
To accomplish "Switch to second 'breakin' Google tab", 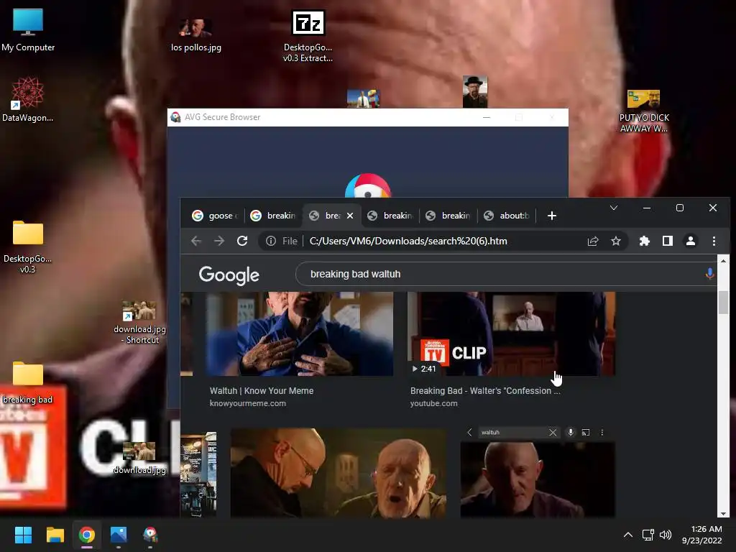I will [274, 216].
